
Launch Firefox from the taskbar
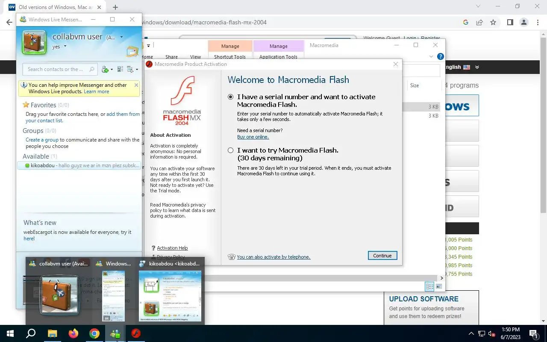pyautogui.click(x=74, y=333)
